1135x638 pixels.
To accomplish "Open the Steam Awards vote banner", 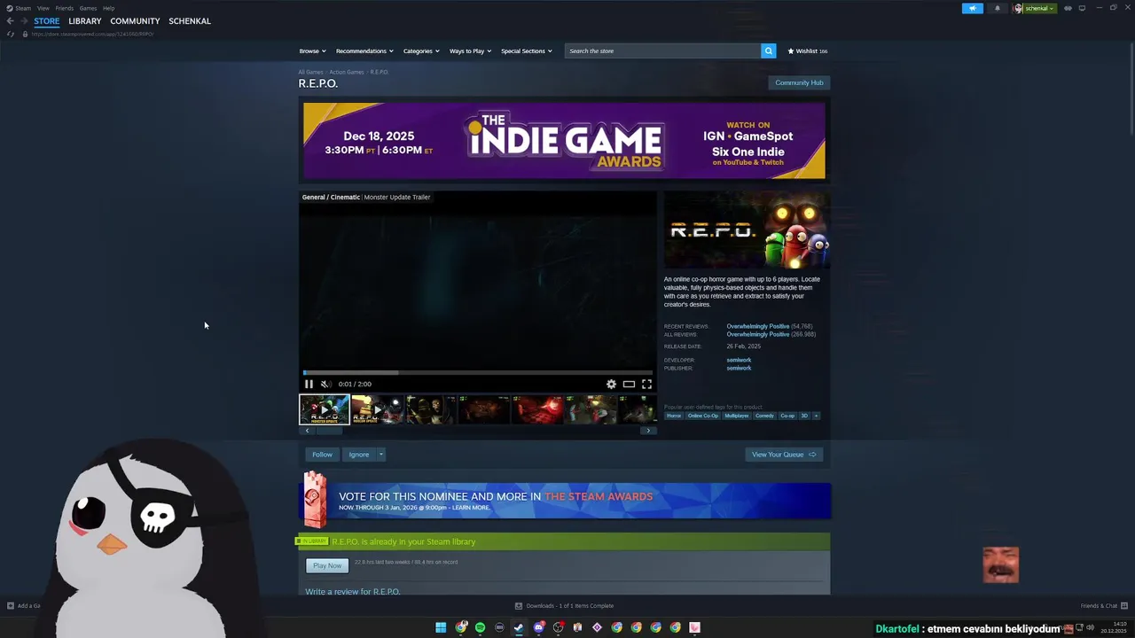I will pyautogui.click(x=565, y=501).
